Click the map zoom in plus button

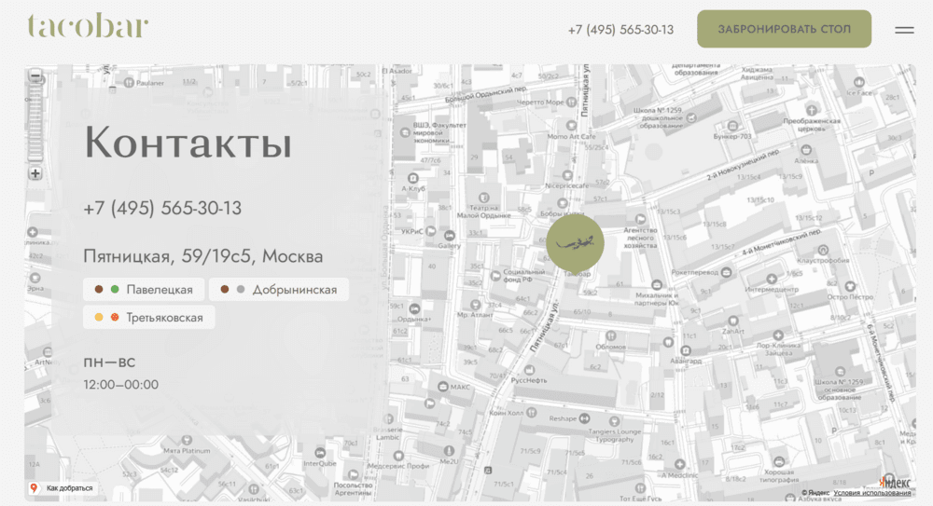pyautogui.click(x=35, y=173)
